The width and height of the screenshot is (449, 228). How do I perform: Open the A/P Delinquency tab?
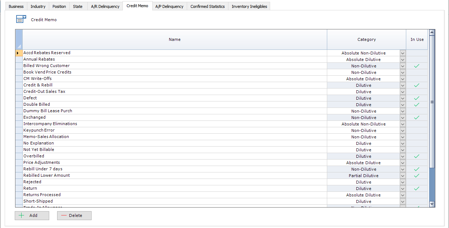[x=169, y=6]
